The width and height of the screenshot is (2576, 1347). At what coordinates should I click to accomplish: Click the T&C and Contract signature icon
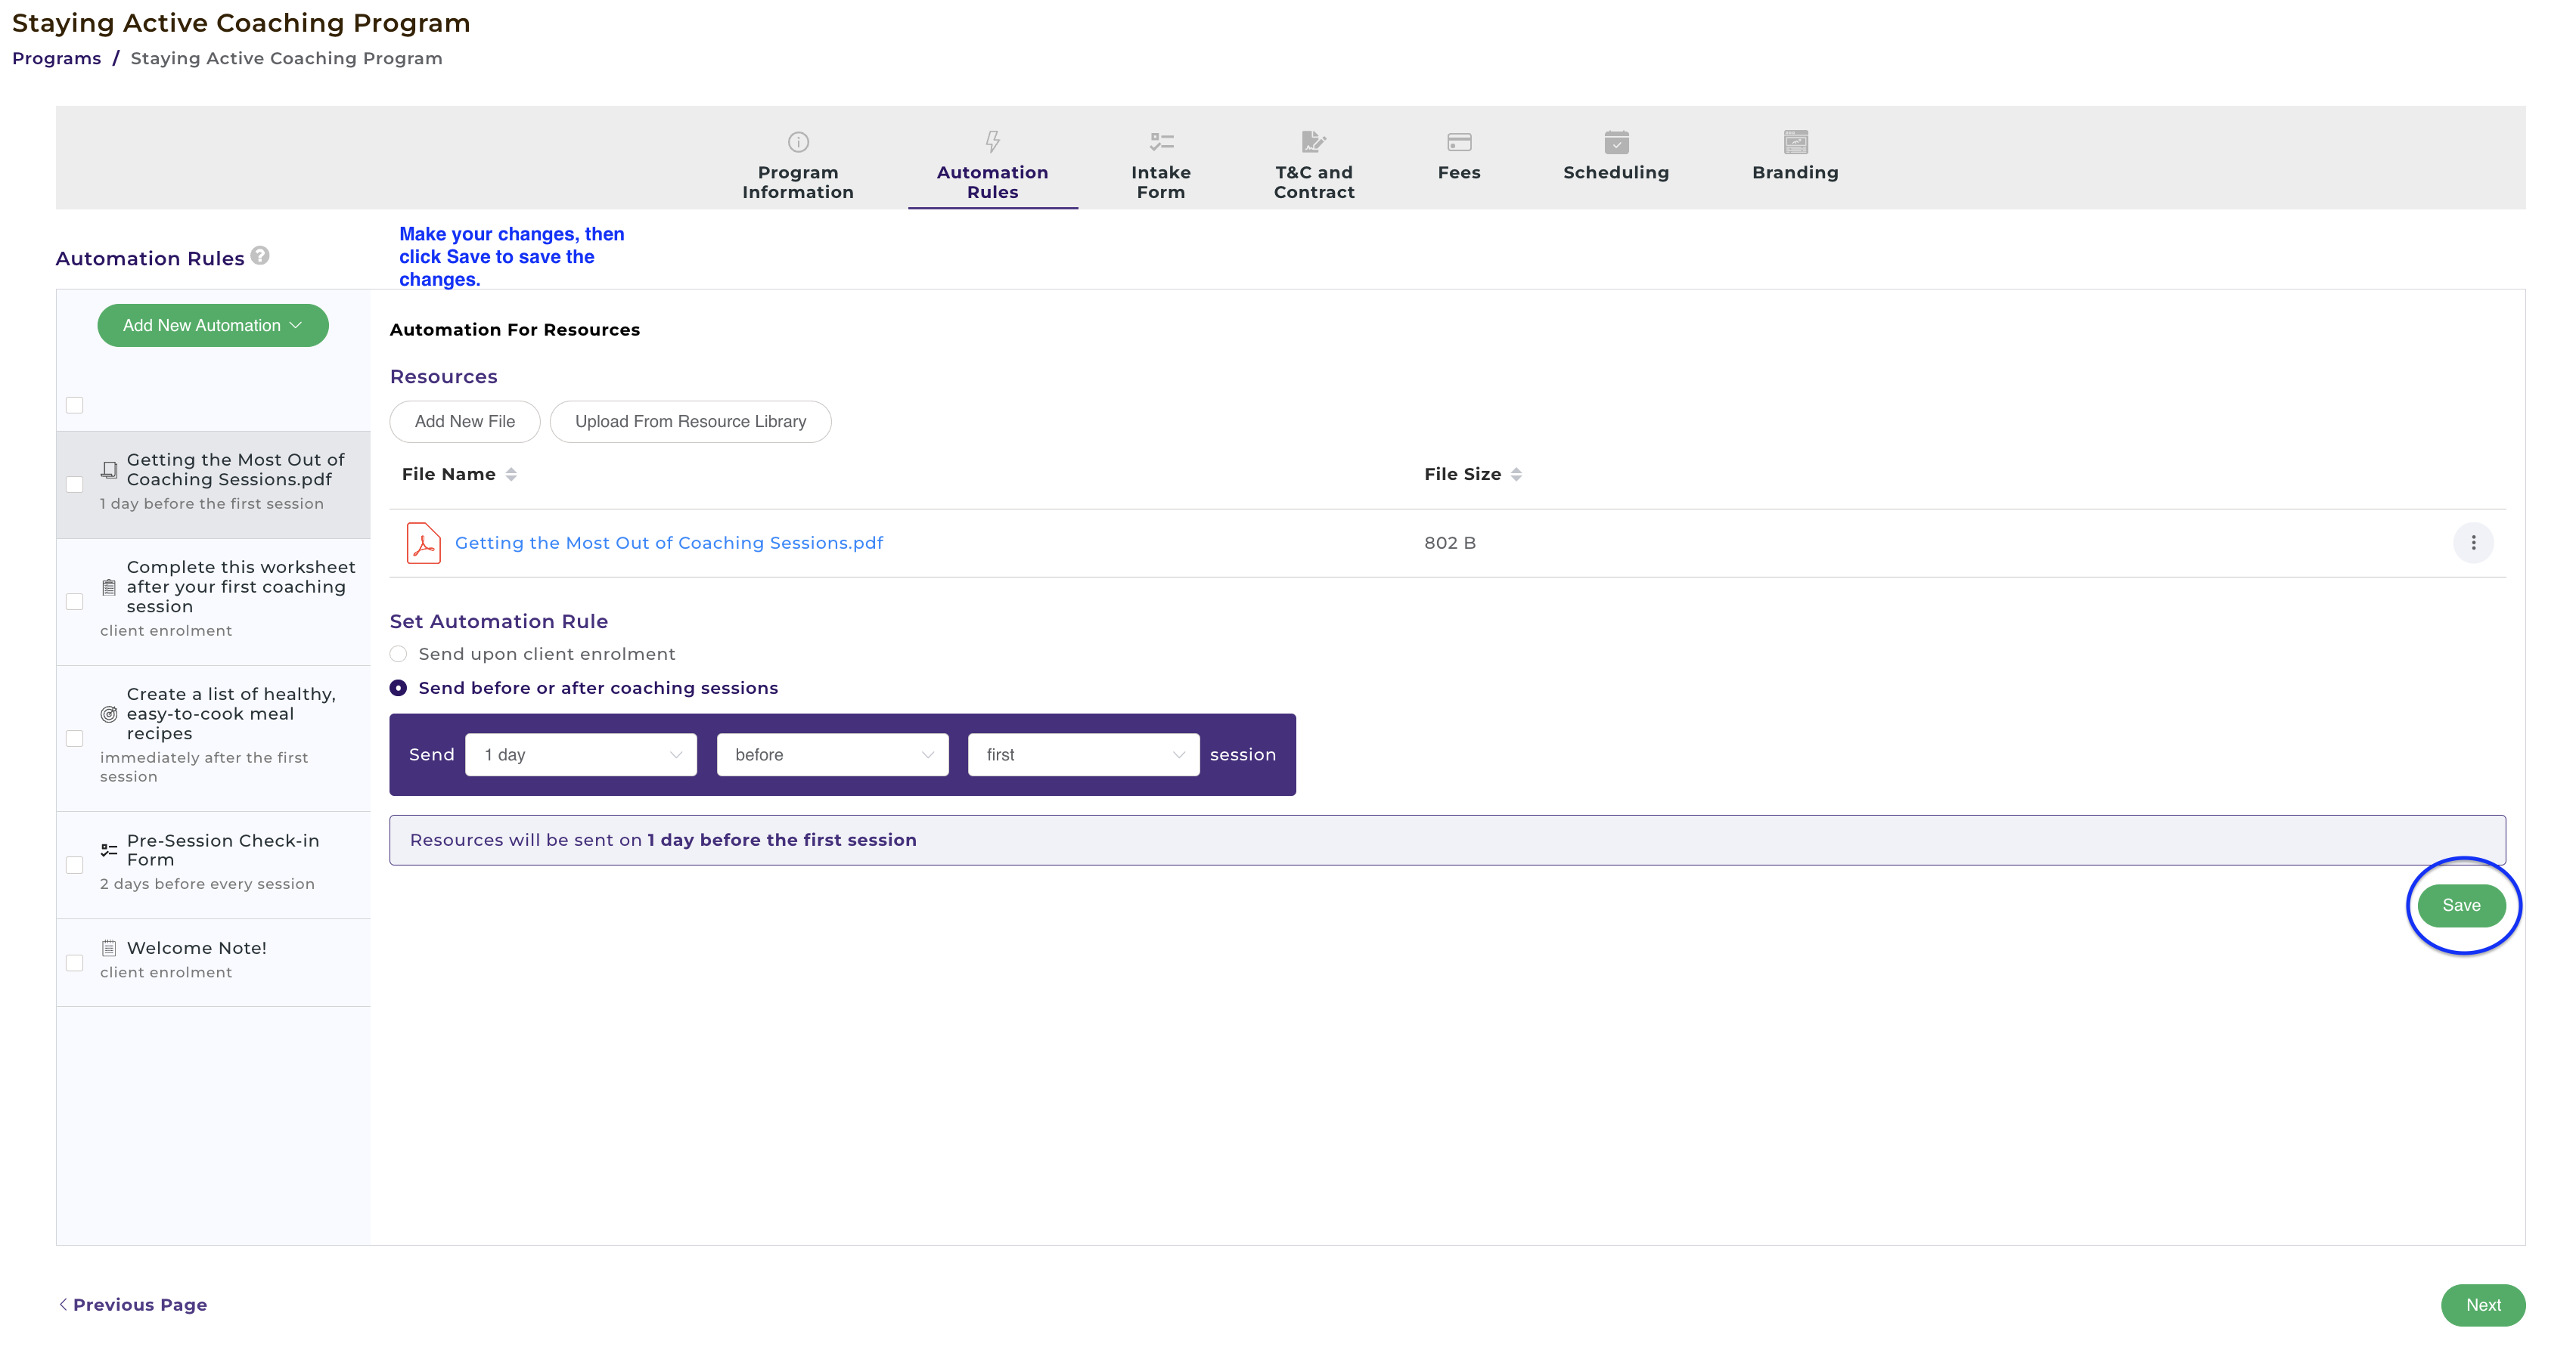pos(1313,142)
